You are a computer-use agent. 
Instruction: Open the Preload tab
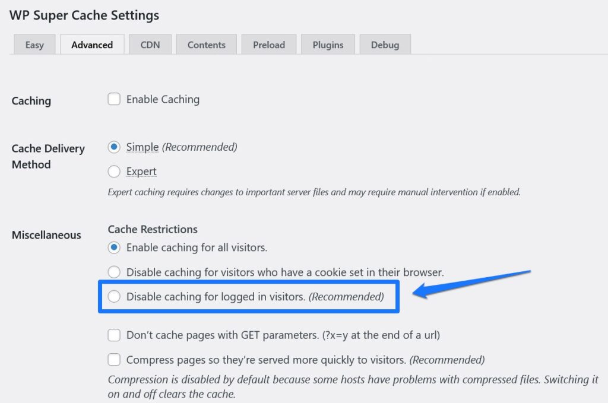point(268,45)
